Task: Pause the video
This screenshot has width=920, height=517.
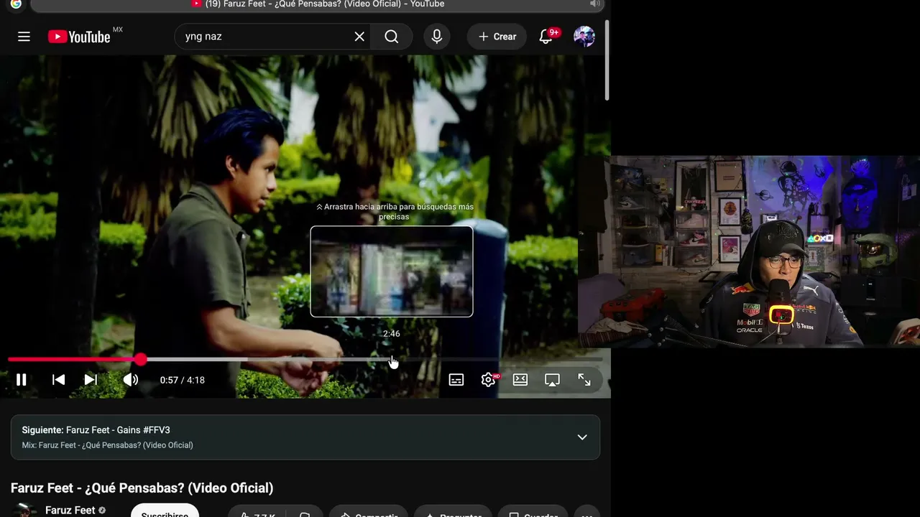Action: tap(22, 380)
